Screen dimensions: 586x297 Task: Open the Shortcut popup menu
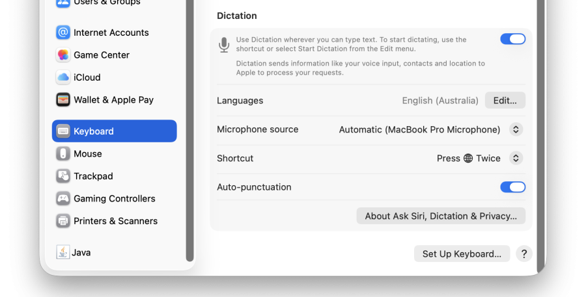tap(516, 158)
